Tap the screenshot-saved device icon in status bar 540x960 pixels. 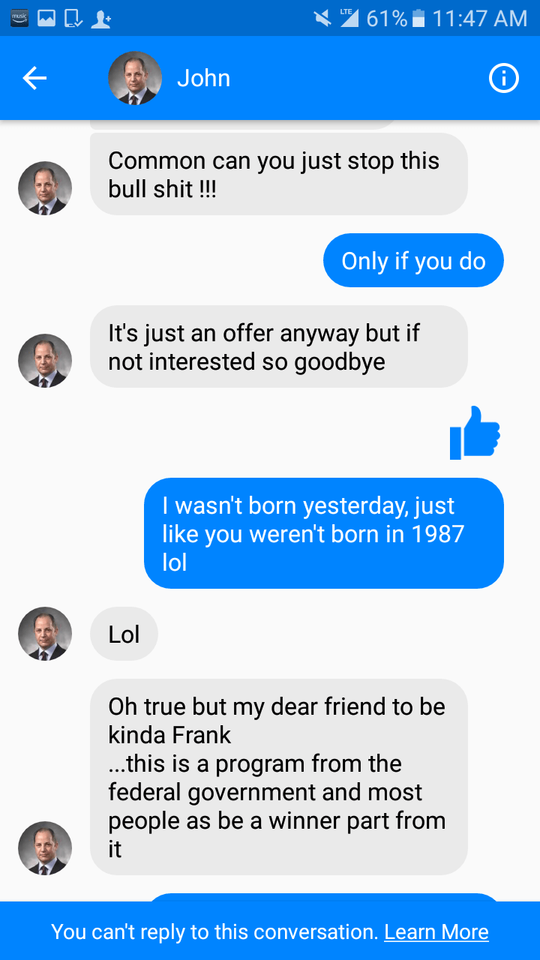click(73, 18)
